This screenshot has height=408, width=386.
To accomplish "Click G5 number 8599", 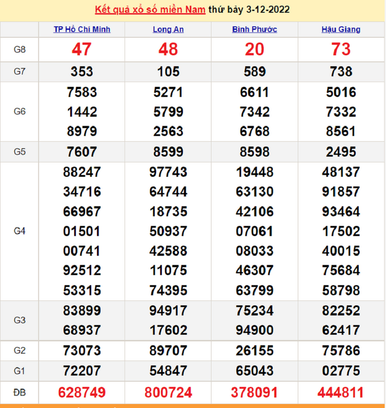I will click(x=168, y=152).
